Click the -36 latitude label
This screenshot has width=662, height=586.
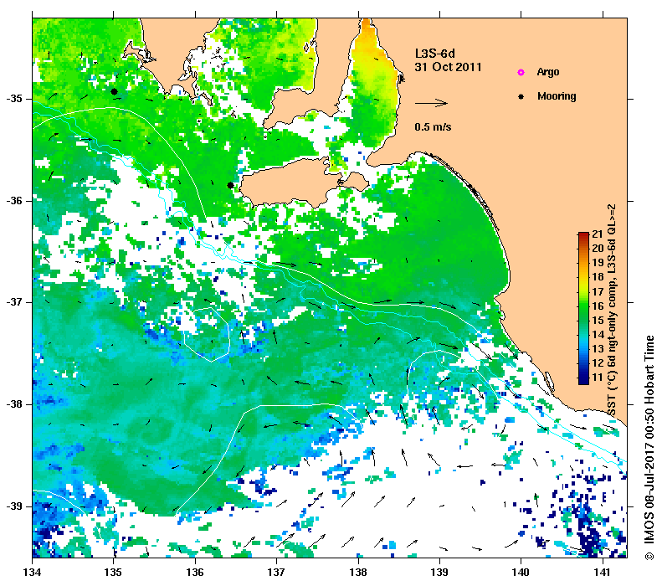click(14, 201)
